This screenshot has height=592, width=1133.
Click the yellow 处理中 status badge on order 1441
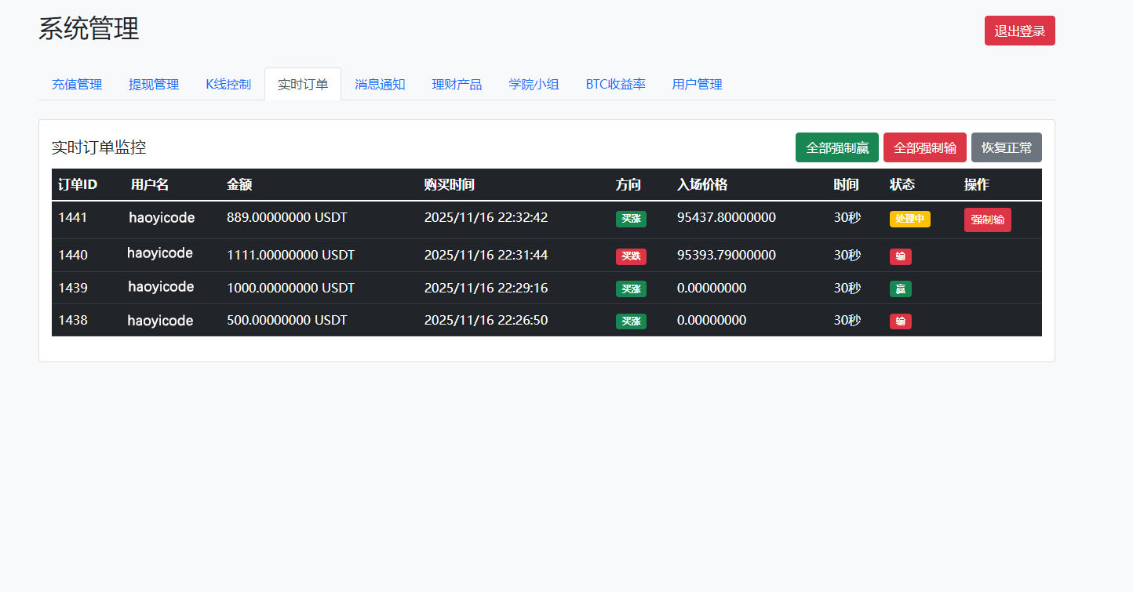coord(909,220)
